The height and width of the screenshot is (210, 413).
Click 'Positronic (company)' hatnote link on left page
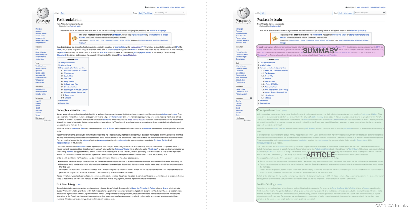pyautogui.click(x=158, y=30)
